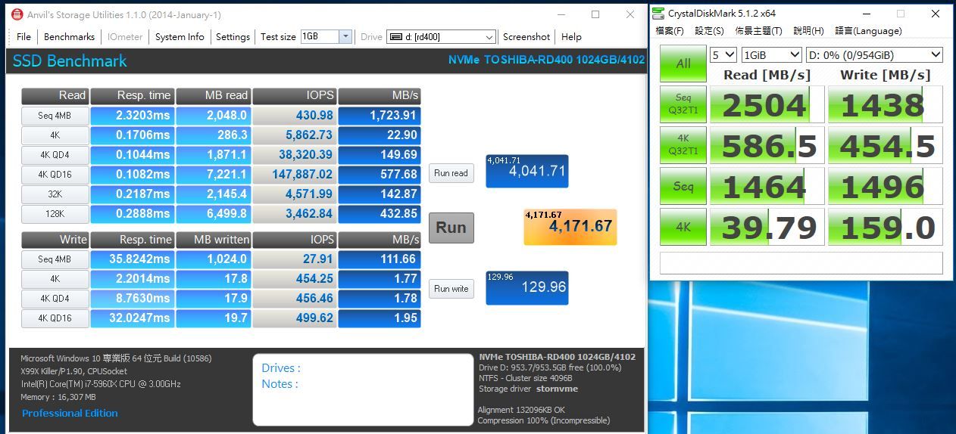Run the Seq Q32T1 test in CrystalDiskMark
The height and width of the screenshot is (434, 956).
point(683,104)
